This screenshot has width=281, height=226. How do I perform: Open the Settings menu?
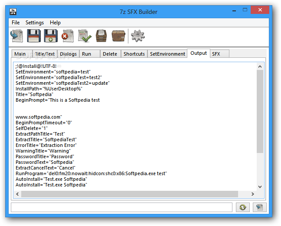click(x=35, y=23)
